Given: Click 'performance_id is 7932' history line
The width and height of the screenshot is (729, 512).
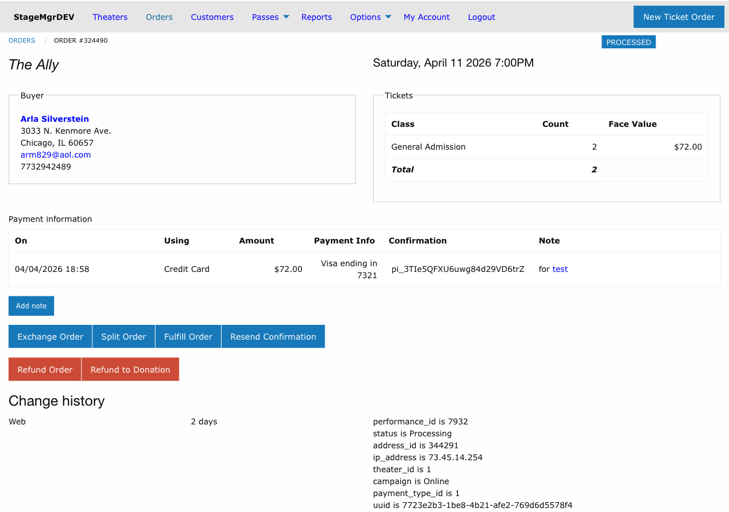Looking at the screenshot, I should (x=420, y=422).
